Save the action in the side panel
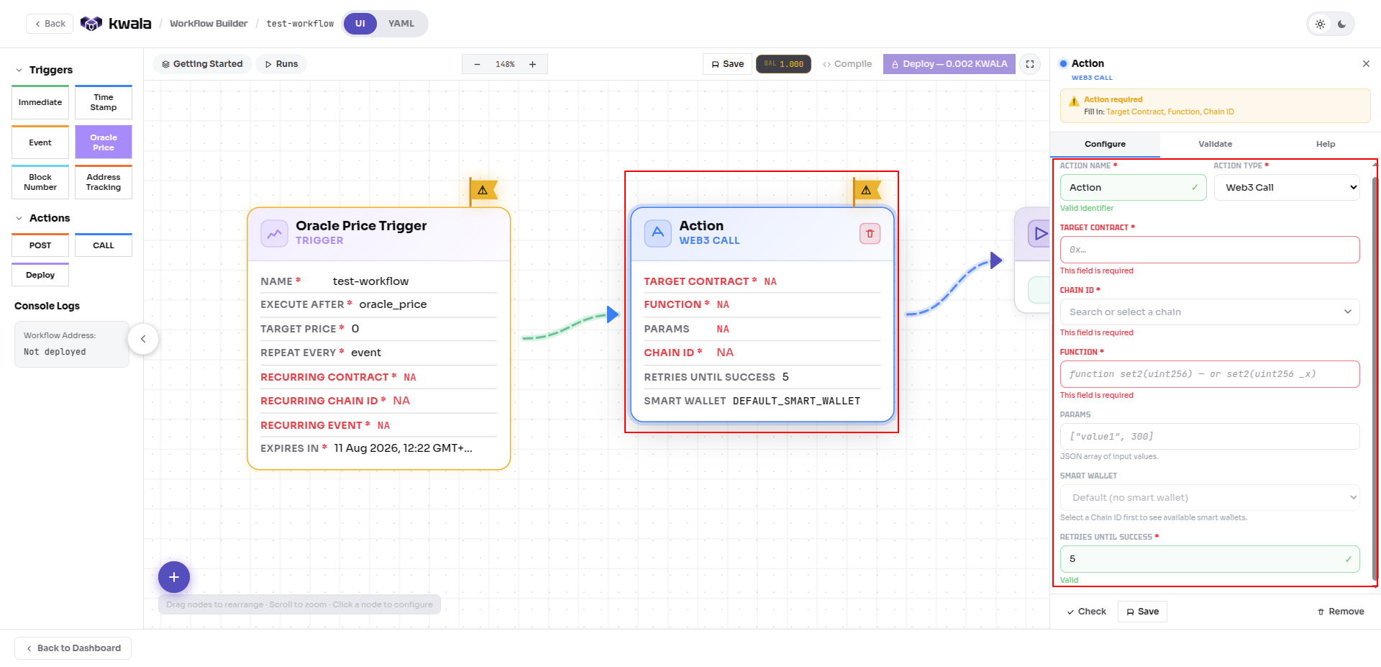 (x=1142, y=612)
